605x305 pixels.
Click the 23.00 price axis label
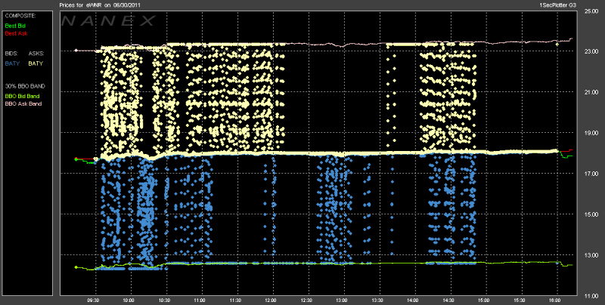point(591,51)
